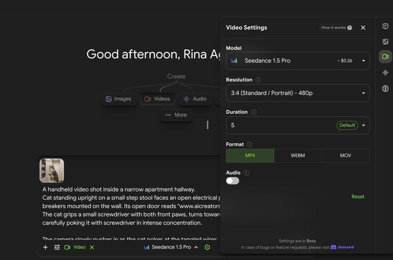Screen dimensions: 393x260
Task: Open the audio waveform tool in sidebar
Action: point(385,72)
